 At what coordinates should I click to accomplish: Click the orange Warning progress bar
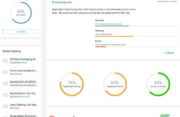114,37
